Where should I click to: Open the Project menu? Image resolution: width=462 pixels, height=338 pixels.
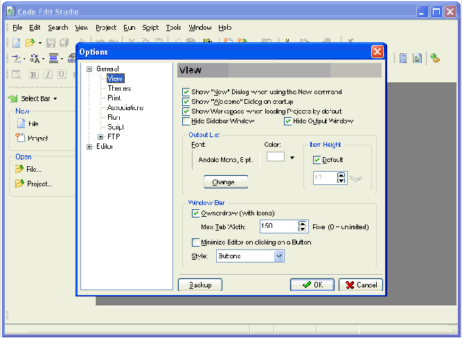point(106,28)
